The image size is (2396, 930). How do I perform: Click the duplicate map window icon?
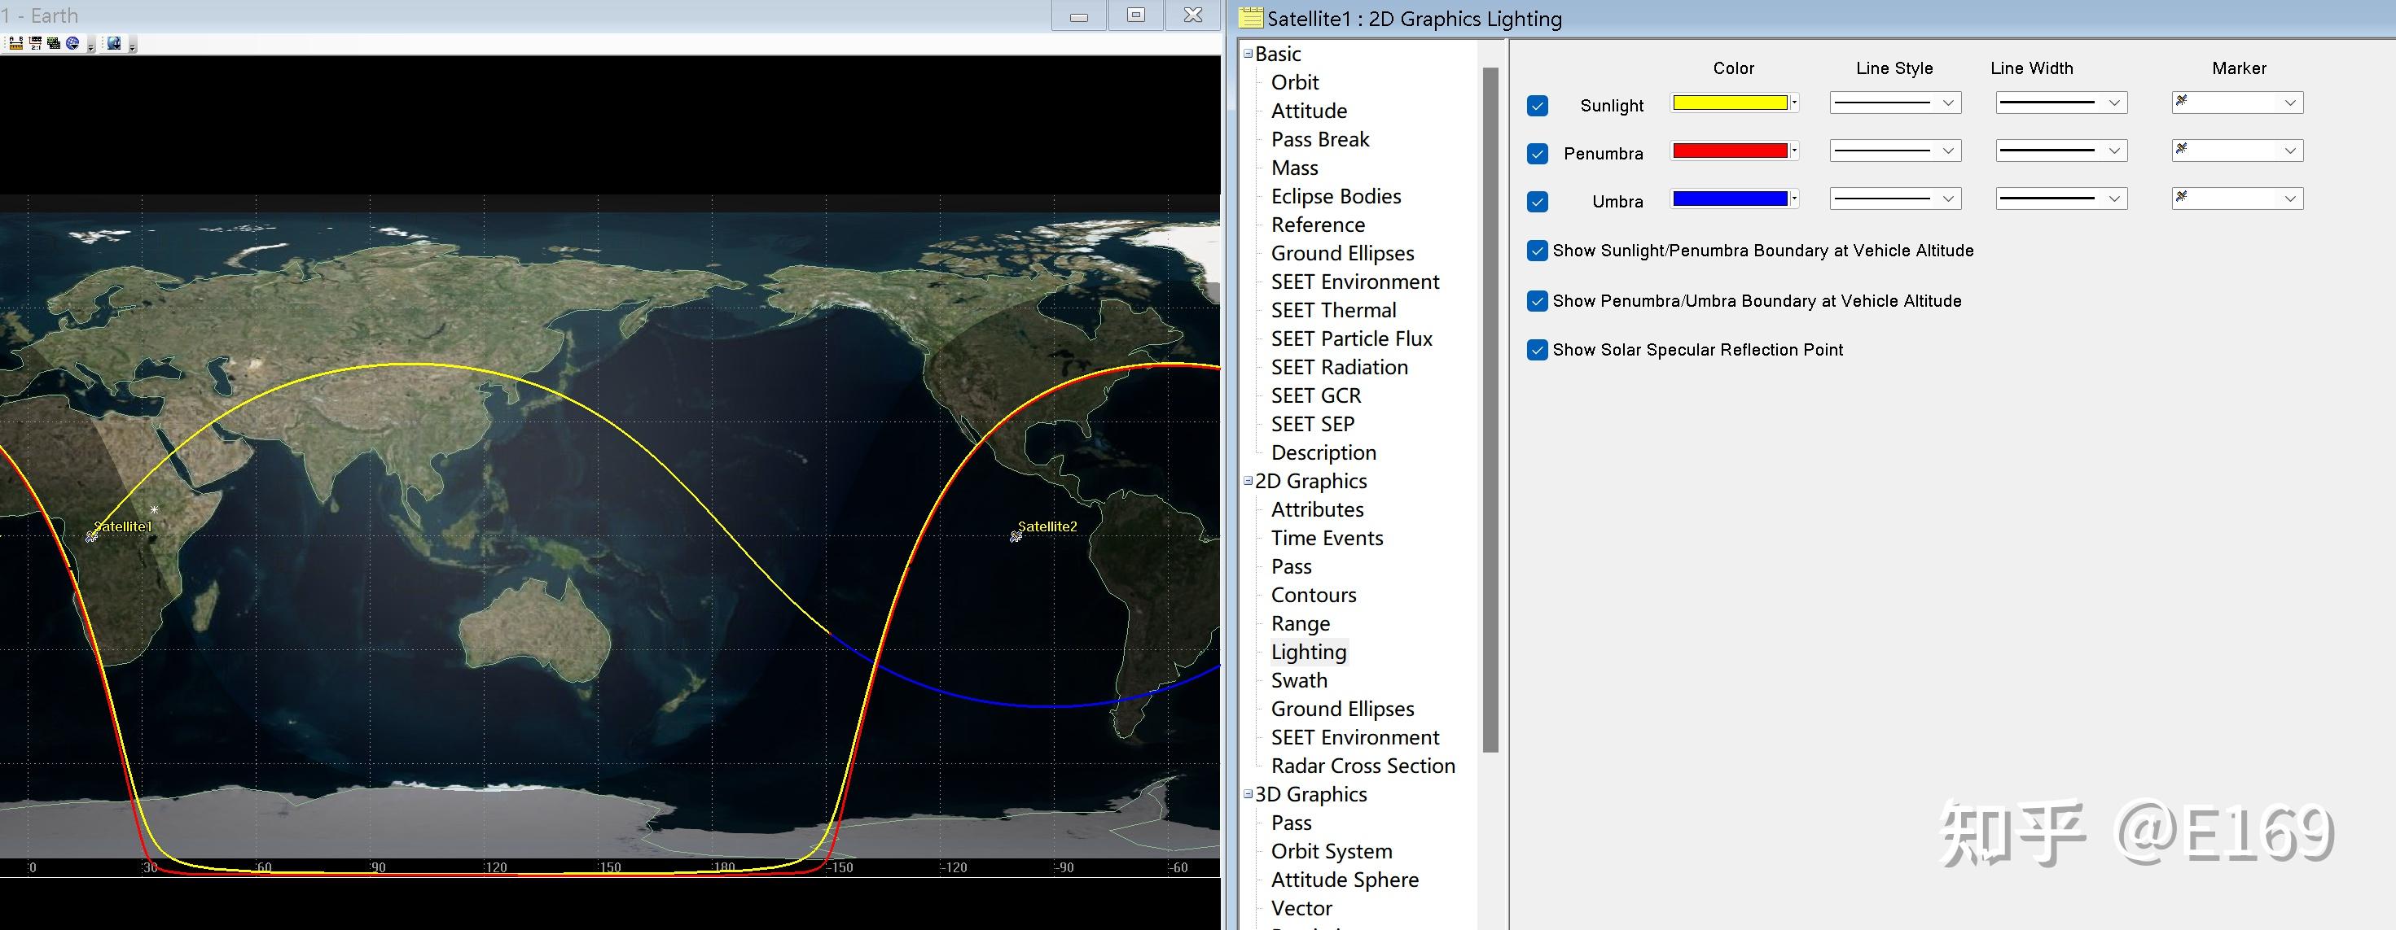click(x=54, y=44)
